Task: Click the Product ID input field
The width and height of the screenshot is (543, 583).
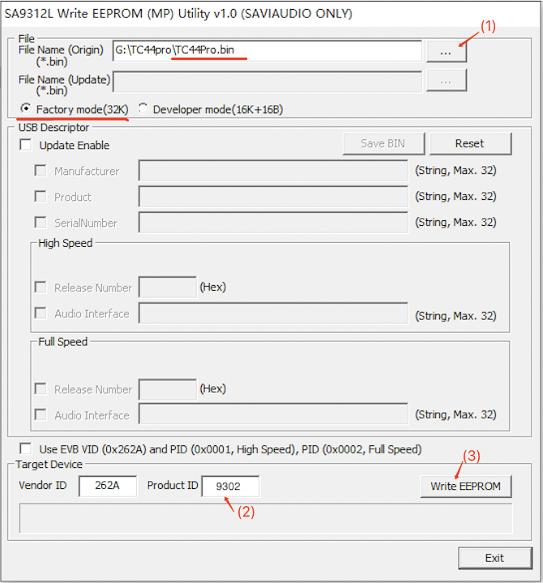Action: (x=229, y=486)
